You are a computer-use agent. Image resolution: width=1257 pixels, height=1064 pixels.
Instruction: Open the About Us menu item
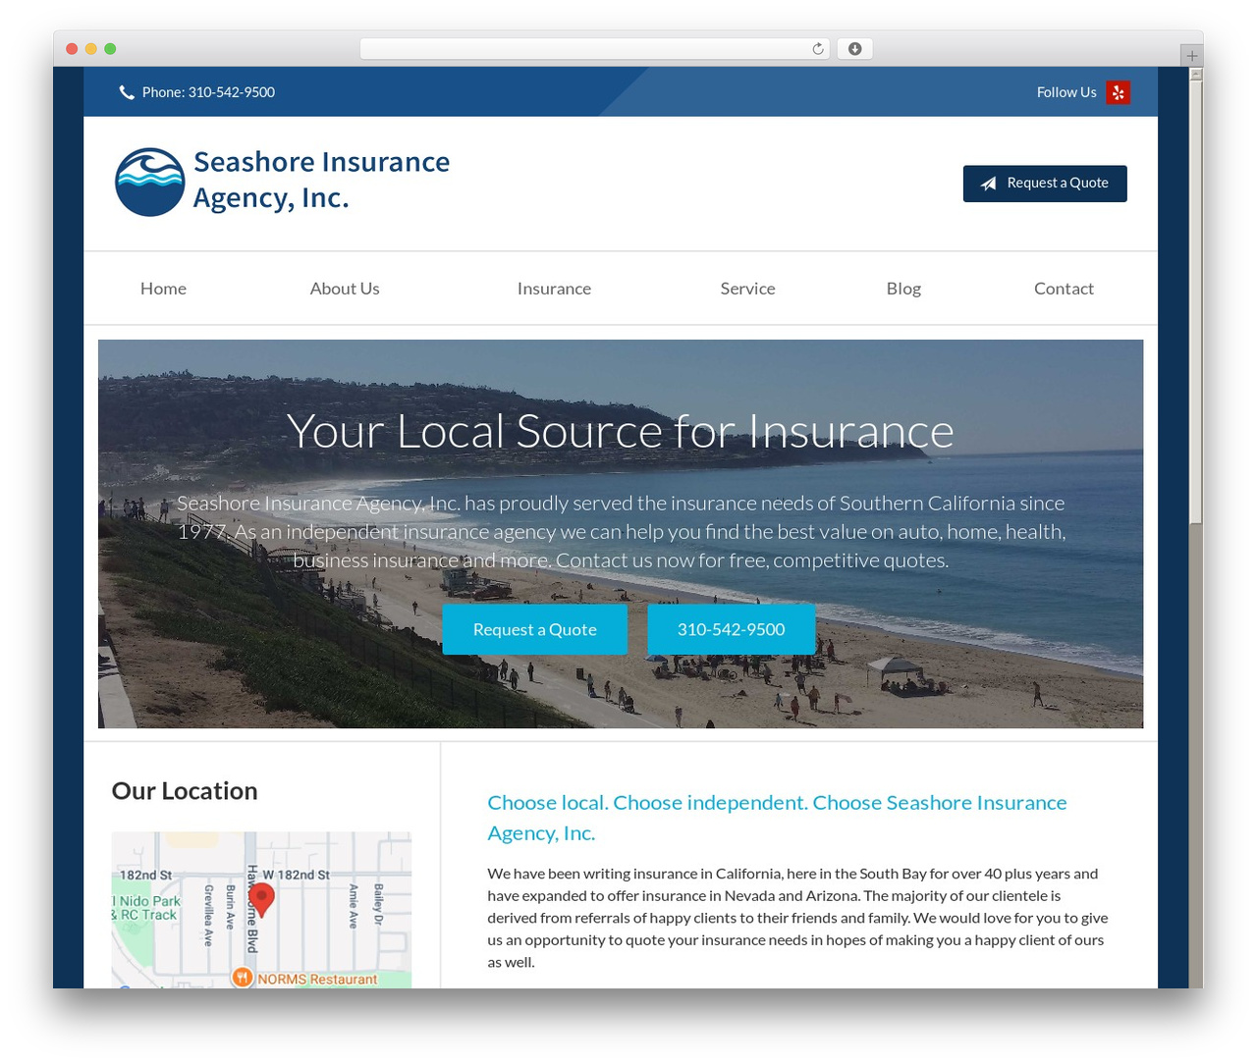click(345, 289)
